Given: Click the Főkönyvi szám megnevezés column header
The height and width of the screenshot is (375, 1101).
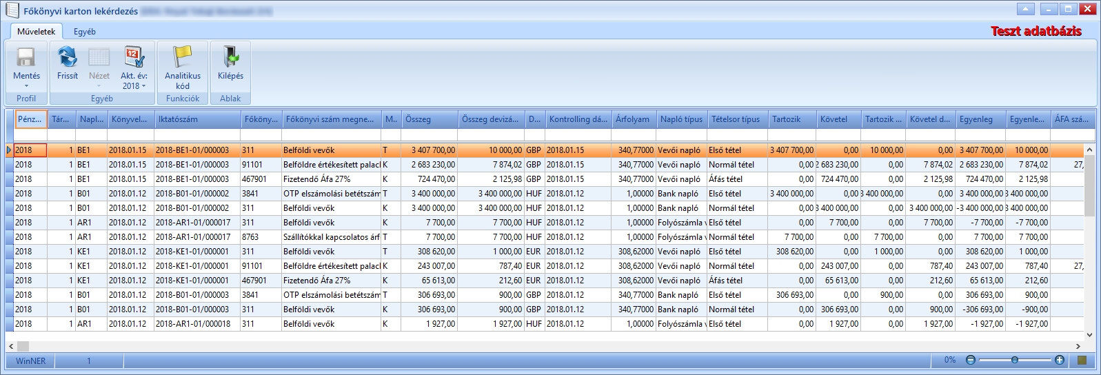Looking at the screenshot, I should (332, 119).
